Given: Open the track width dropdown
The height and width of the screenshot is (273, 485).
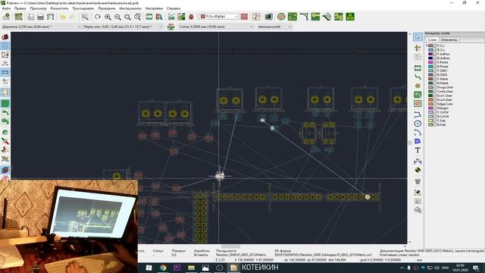Looking at the screenshot, I should (42, 27).
